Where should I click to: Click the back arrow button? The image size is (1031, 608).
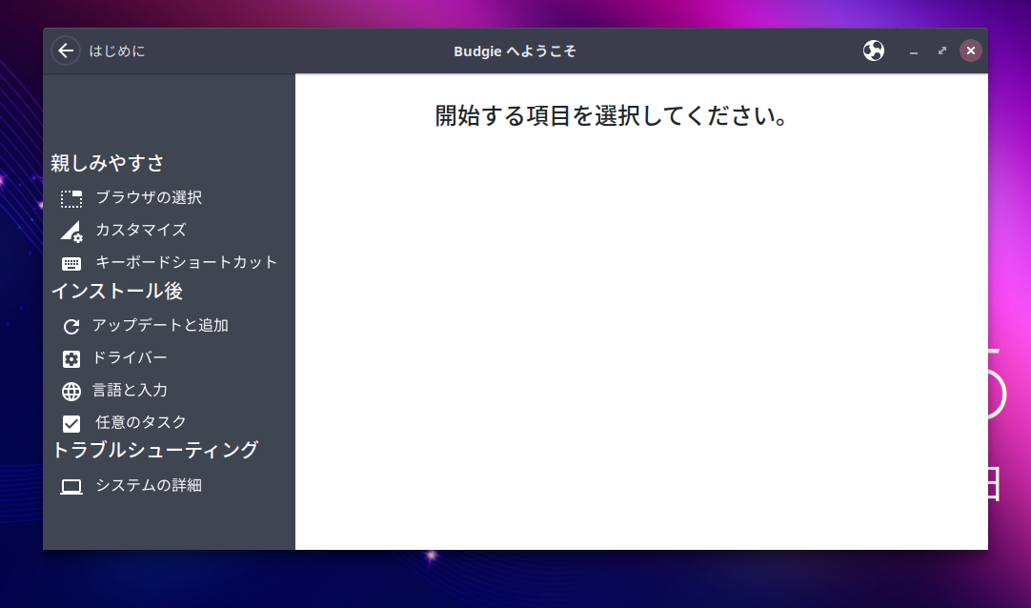[x=66, y=51]
